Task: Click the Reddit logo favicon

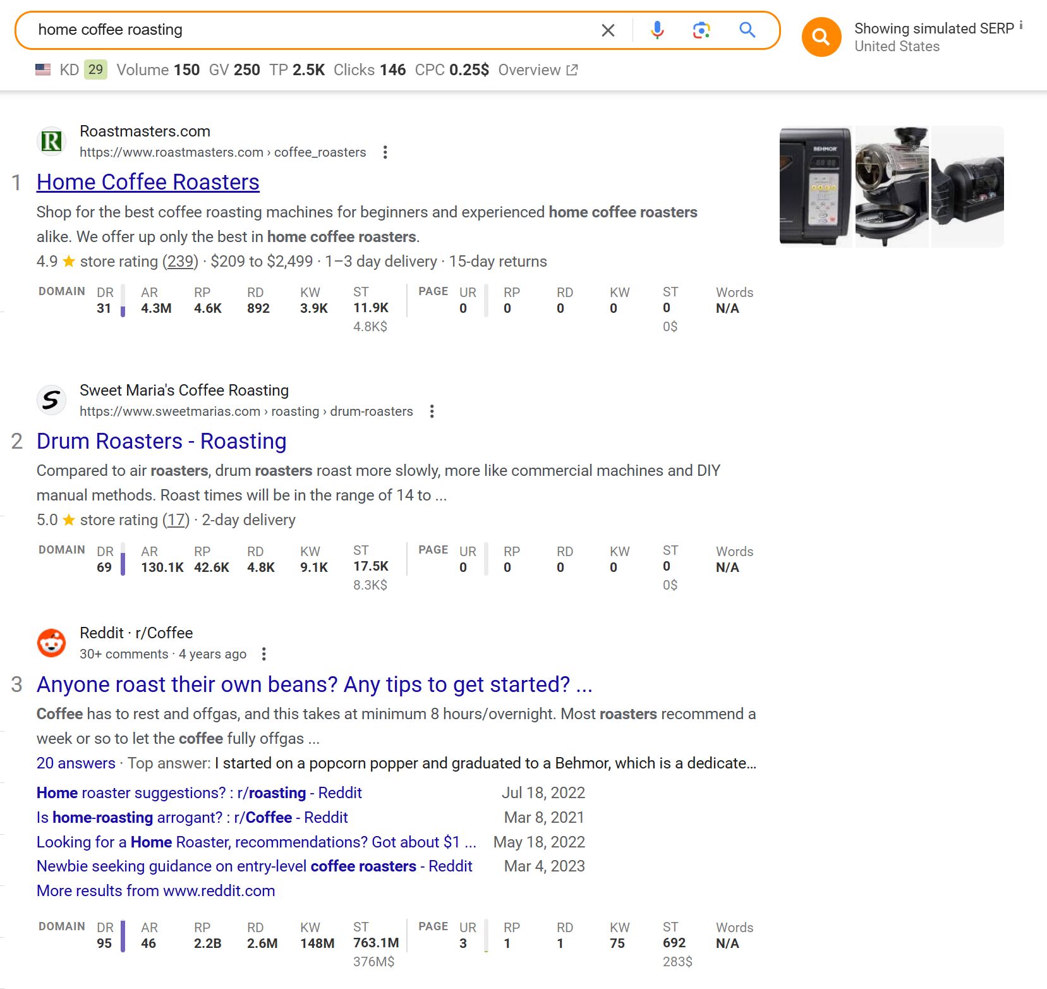Action: point(51,643)
